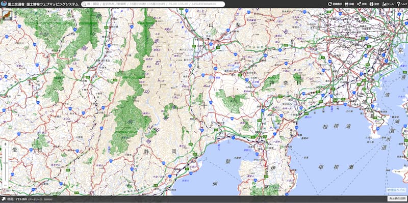Click the MLIT logo in header
This screenshot has width=408, height=203.
click(4, 4)
